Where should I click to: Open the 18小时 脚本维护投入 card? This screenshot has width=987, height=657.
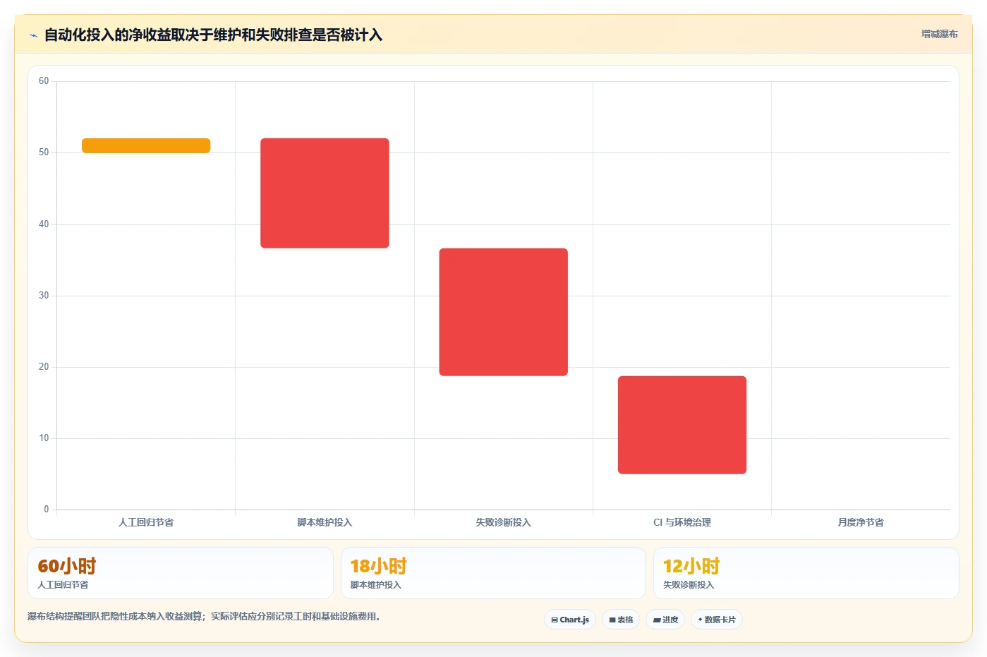click(493, 573)
